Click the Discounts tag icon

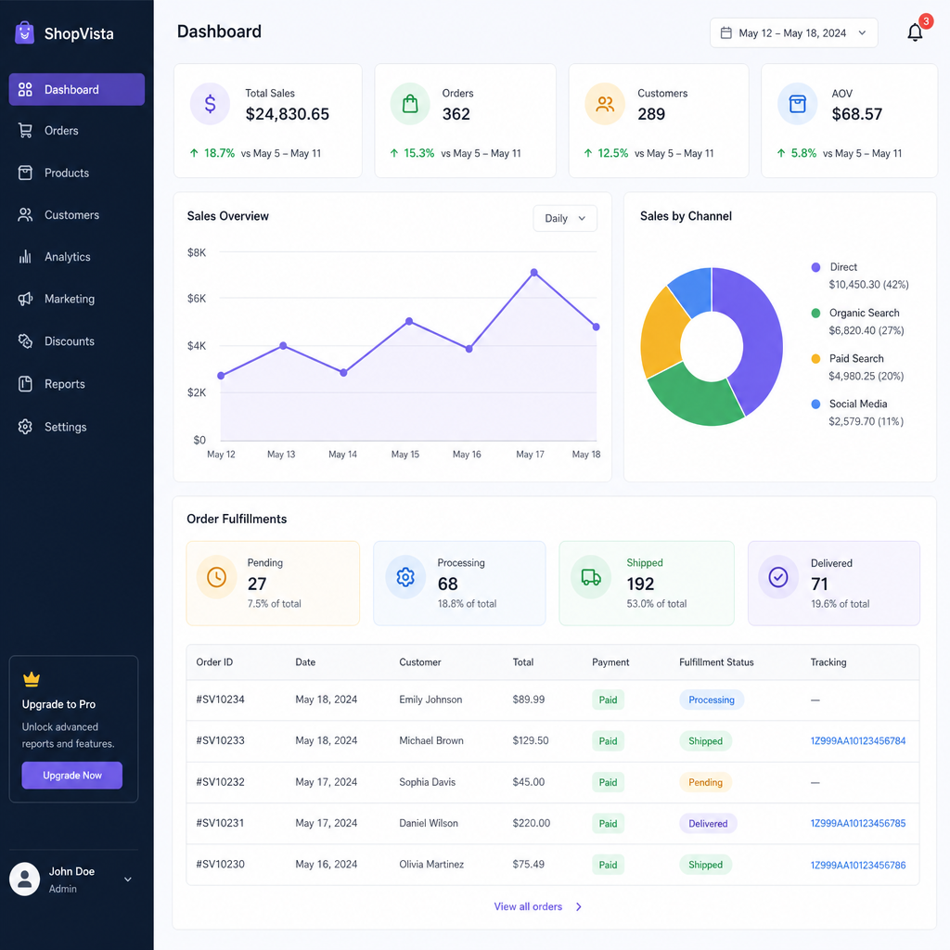coord(25,341)
